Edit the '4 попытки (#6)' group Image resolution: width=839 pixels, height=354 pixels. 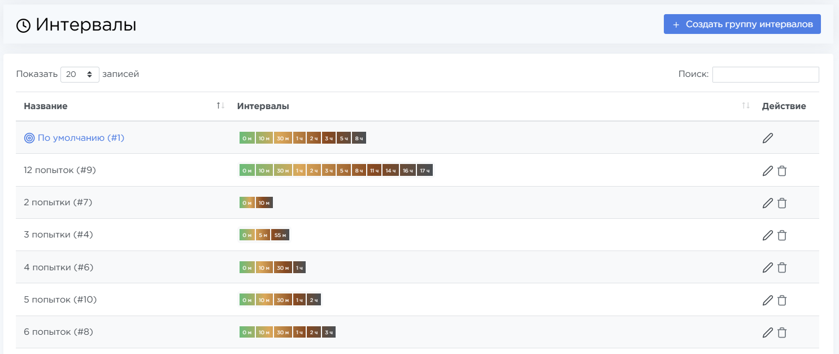[x=767, y=267]
